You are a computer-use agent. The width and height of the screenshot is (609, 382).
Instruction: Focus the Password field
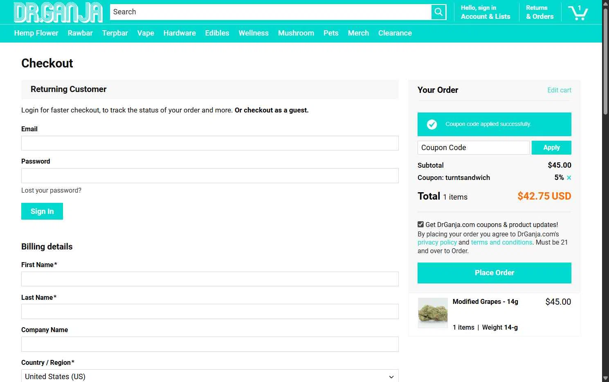[210, 175]
